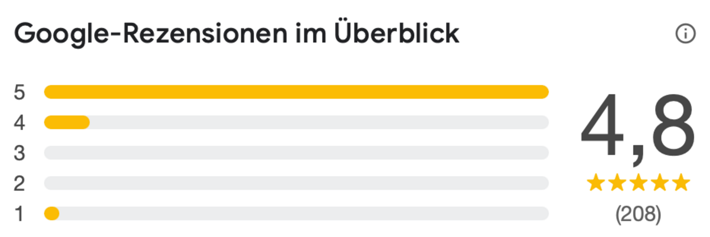Click the middle star of the rating row
This screenshot has height=237, width=710.
(x=638, y=183)
